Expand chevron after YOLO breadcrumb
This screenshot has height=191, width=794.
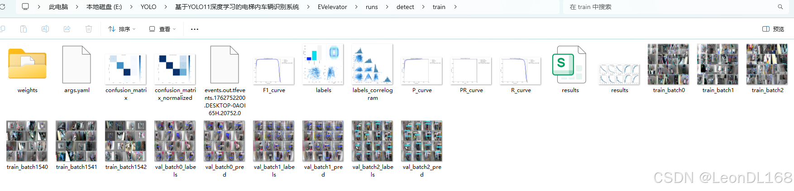click(x=166, y=7)
